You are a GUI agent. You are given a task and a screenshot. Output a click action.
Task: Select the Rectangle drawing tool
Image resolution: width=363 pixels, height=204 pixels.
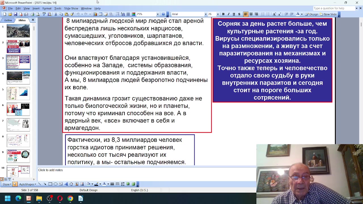coord(50,184)
